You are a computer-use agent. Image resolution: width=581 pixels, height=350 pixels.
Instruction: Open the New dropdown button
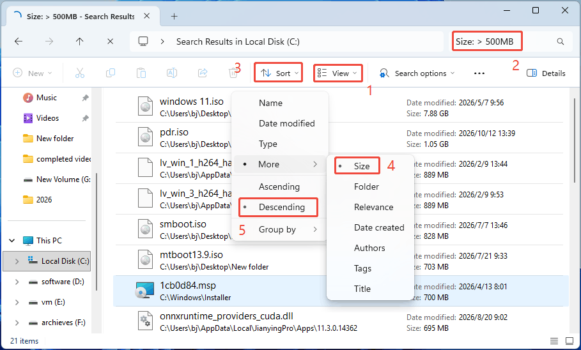(x=33, y=73)
